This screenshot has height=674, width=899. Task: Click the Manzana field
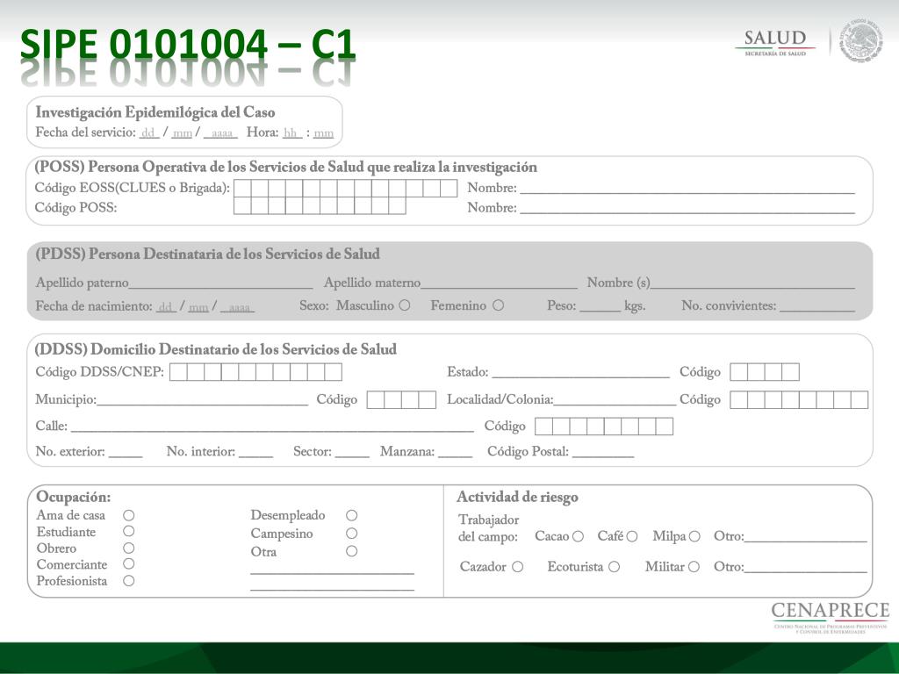click(x=456, y=452)
